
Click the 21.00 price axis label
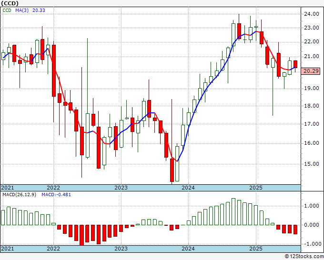click(x=312, y=56)
